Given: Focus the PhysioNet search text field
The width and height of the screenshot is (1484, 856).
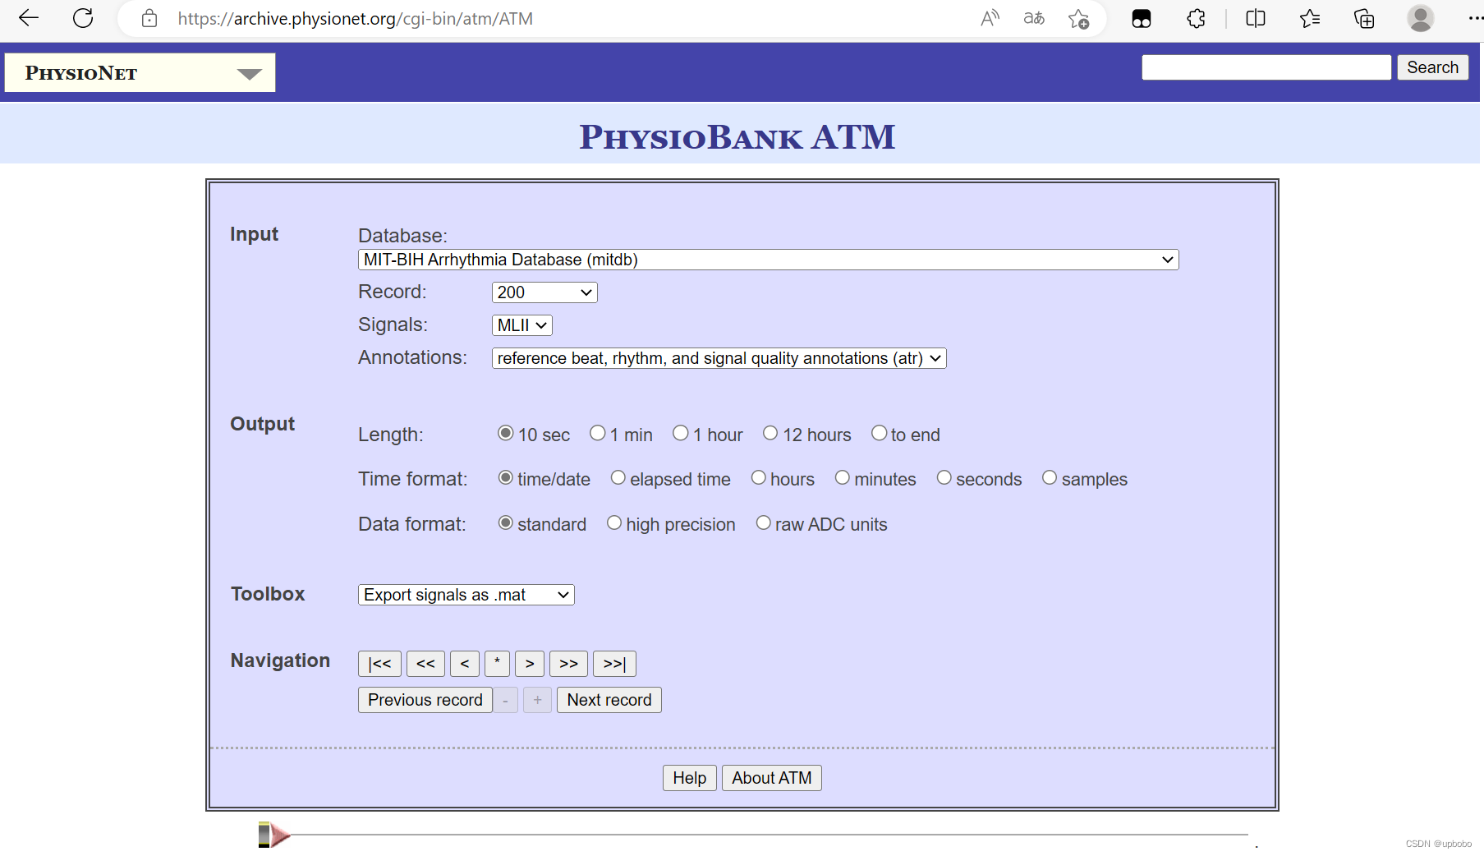Looking at the screenshot, I should (1266, 67).
